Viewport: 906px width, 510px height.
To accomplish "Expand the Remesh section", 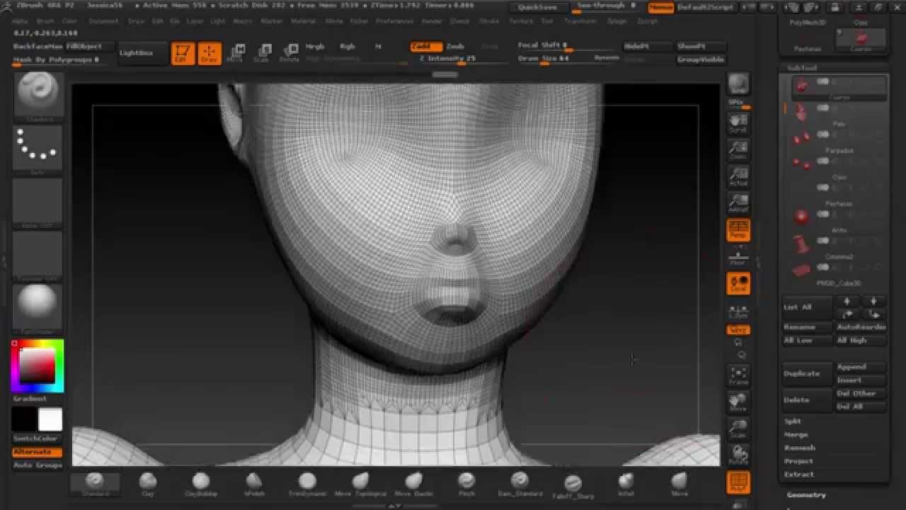I will coord(800,448).
